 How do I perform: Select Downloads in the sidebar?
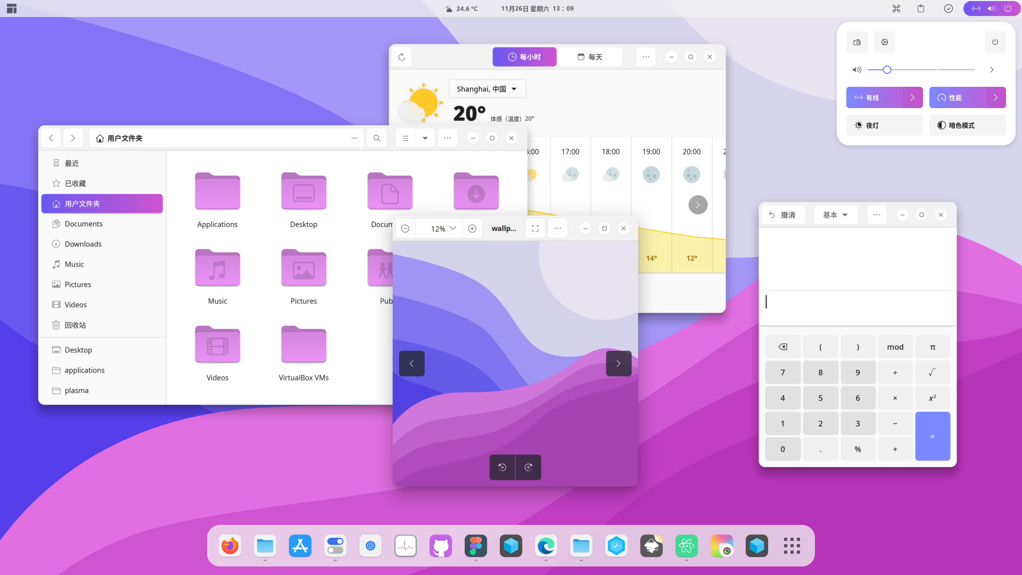pyautogui.click(x=83, y=244)
